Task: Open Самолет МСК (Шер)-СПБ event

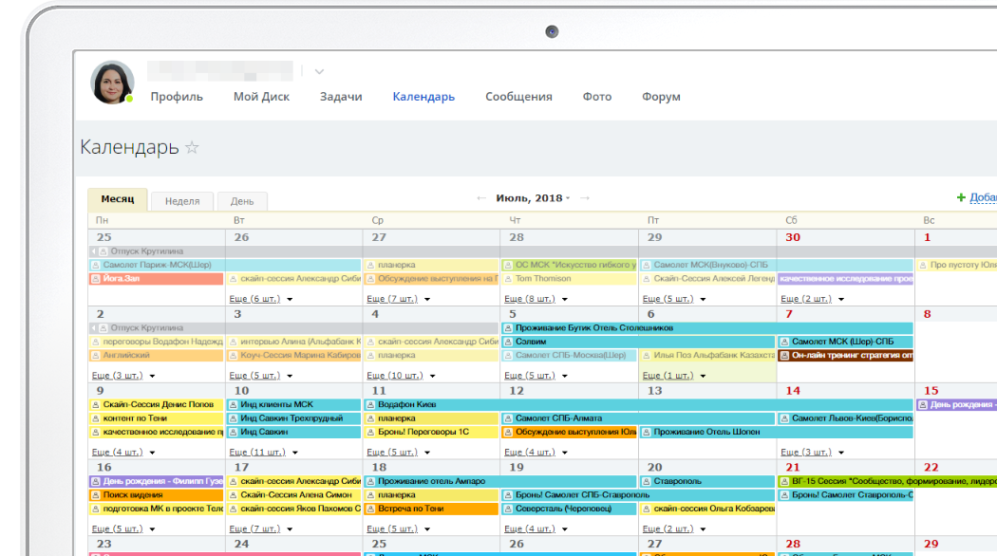Action: [x=846, y=342]
